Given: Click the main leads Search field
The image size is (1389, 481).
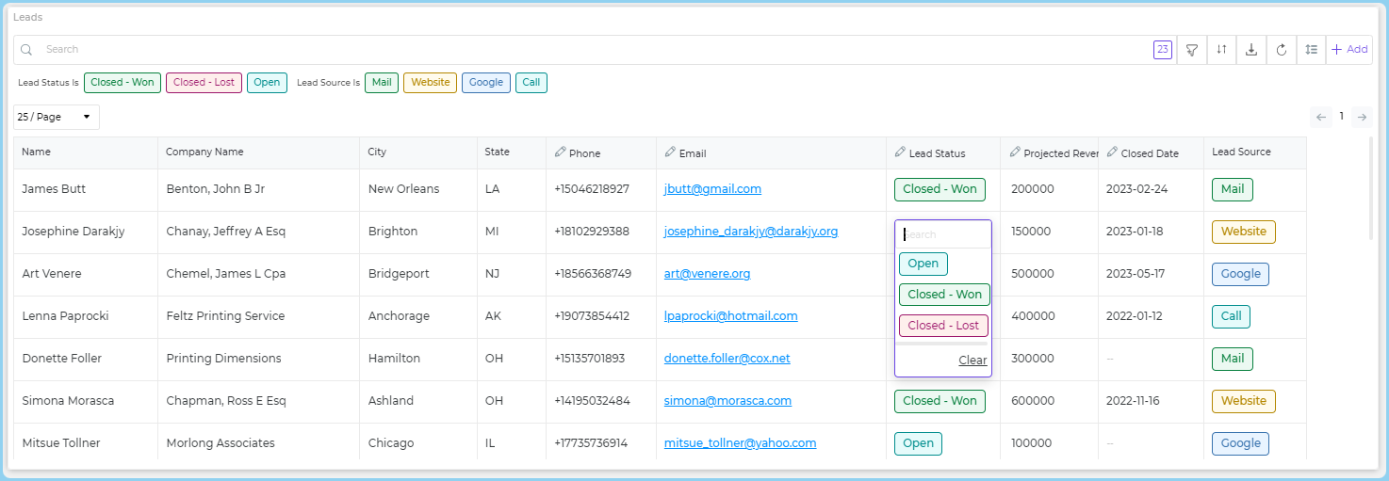Looking at the screenshot, I should point(565,50).
